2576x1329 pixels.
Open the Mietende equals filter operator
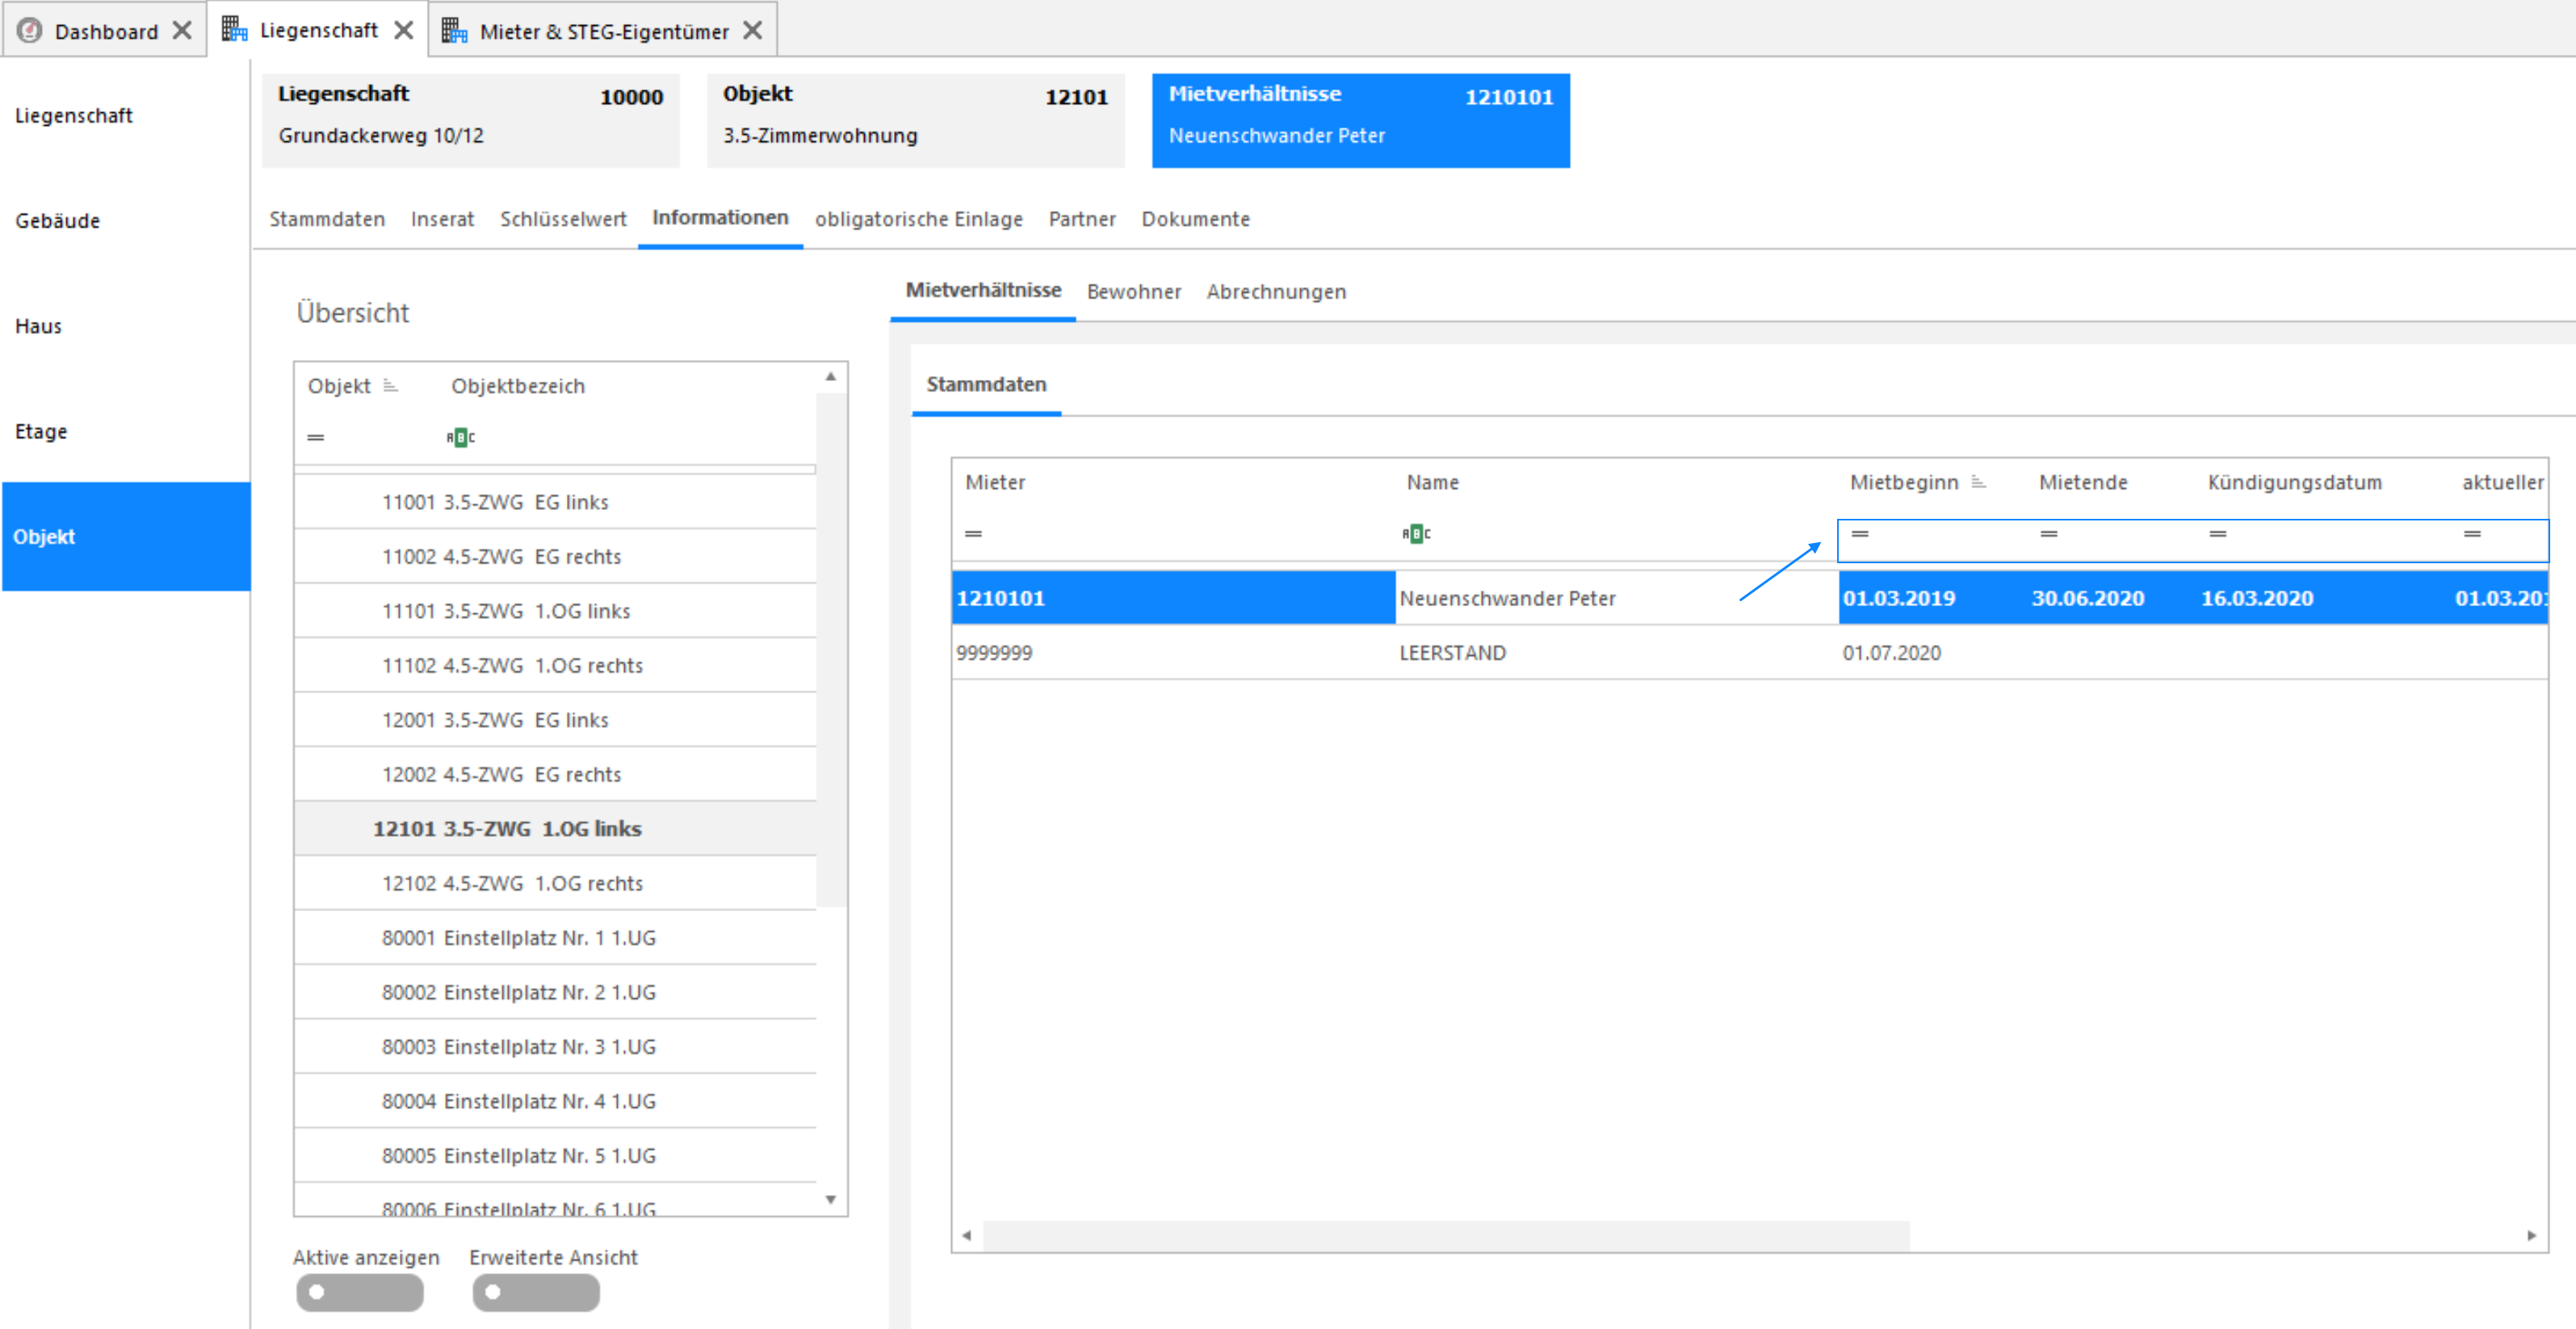tap(2049, 533)
